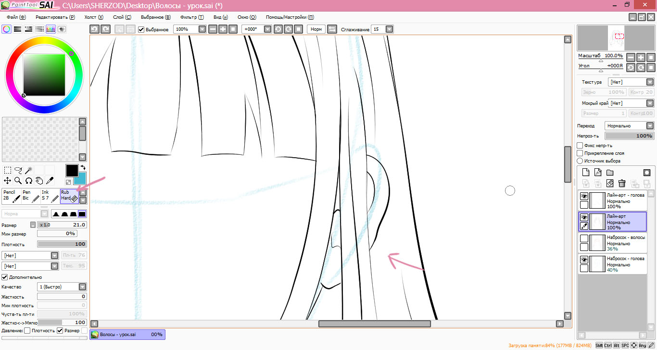Add a layer mask
657x350 pixels.
coord(647,173)
